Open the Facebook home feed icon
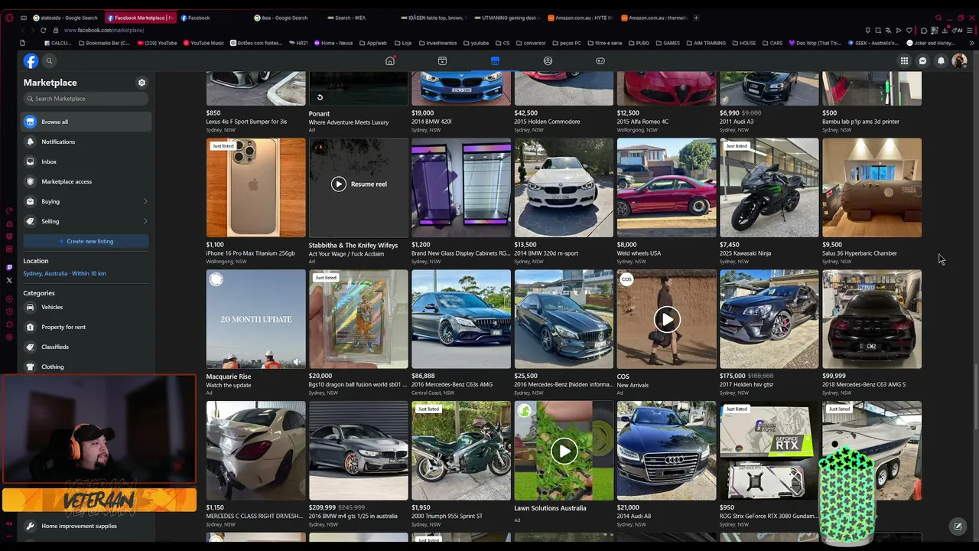Viewport: 979px width, 551px height. [390, 60]
